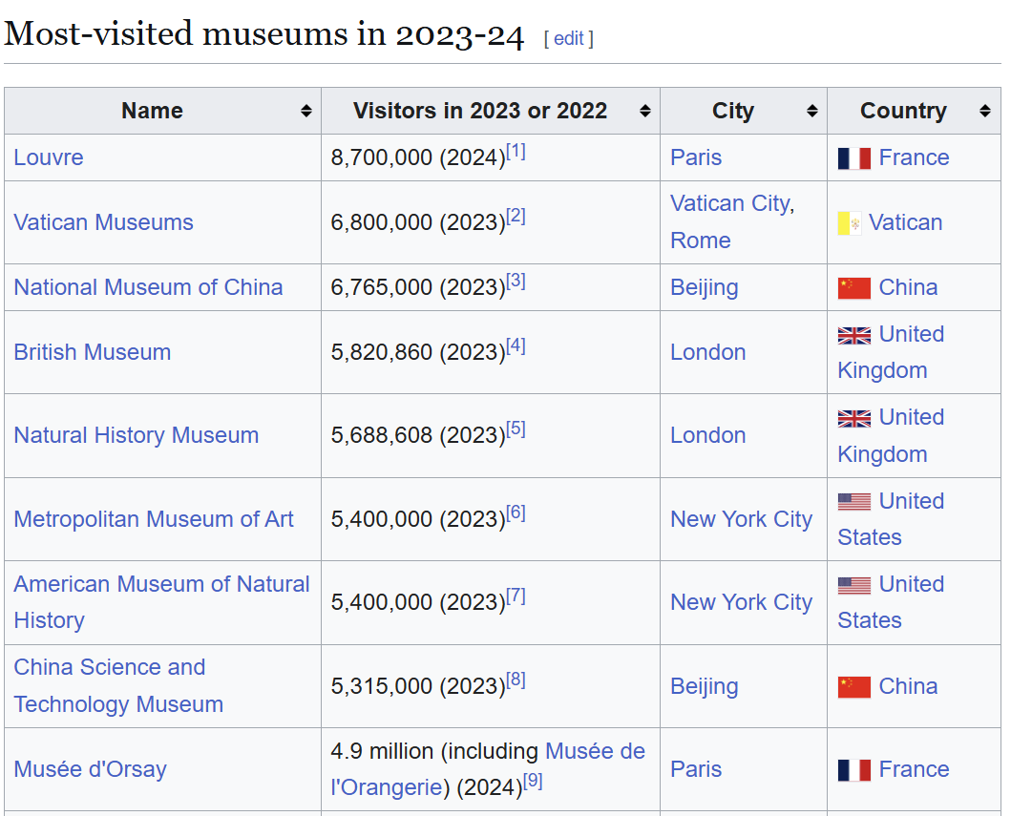Open the Musée d'Orsay link
The image size is (1011, 816).
pyautogui.click(x=91, y=769)
